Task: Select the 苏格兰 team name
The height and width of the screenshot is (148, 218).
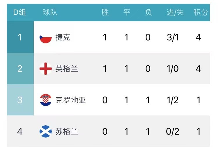Action: point(67,131)
